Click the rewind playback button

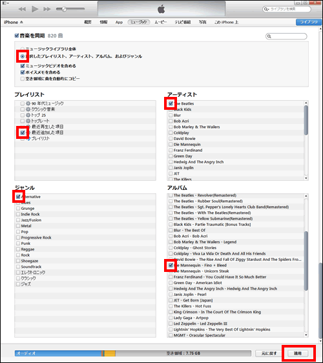click(22, 9)
